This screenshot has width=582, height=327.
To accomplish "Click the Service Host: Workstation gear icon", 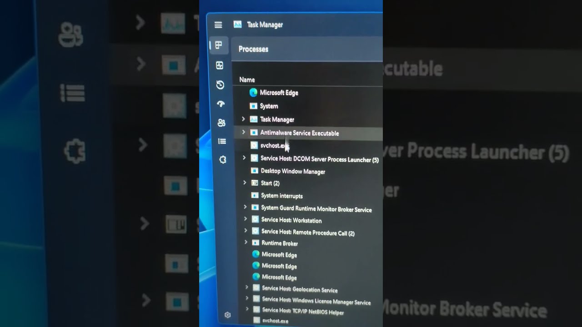I will [255, 219].
